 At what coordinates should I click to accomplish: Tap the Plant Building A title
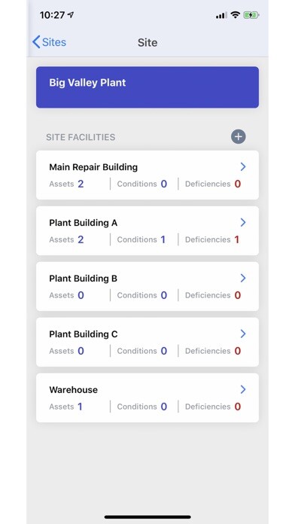pyautogui.click(x=84, y=223)
